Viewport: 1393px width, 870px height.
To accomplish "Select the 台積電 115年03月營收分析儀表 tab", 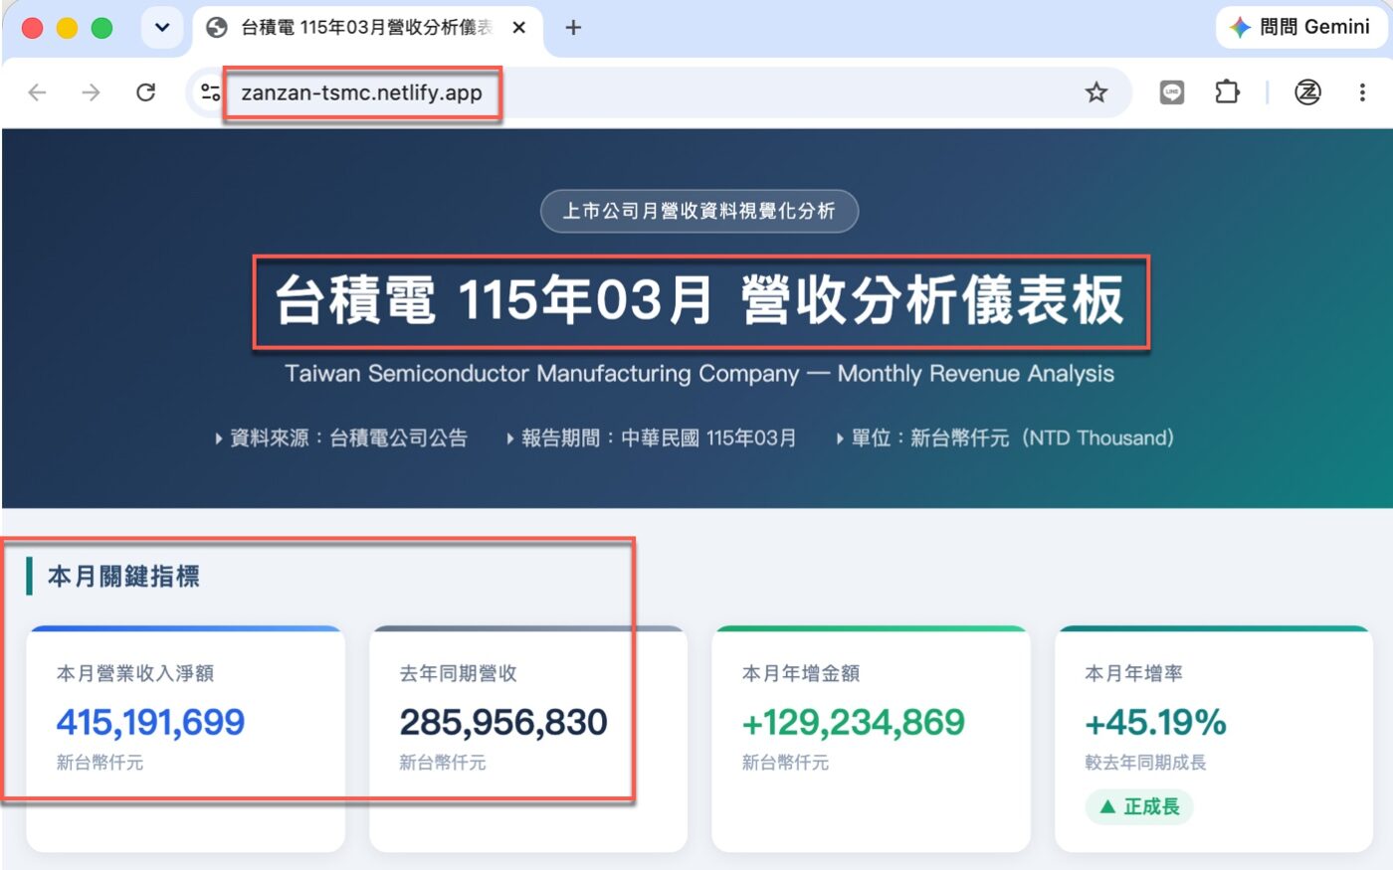I will [x=367, y=28].
